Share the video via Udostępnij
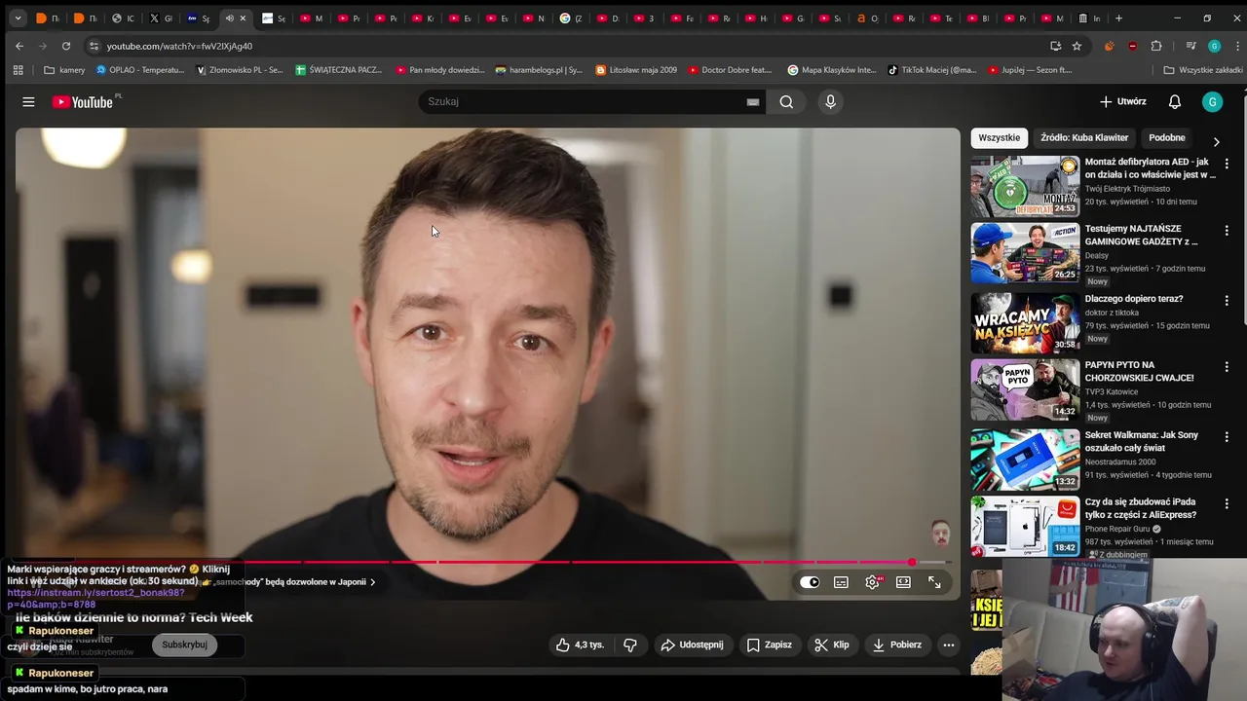 point(692,645)
